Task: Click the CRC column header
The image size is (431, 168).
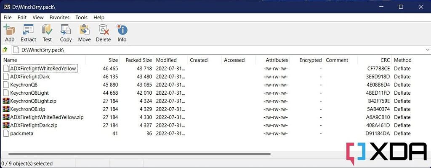Action: pos(385,60)
